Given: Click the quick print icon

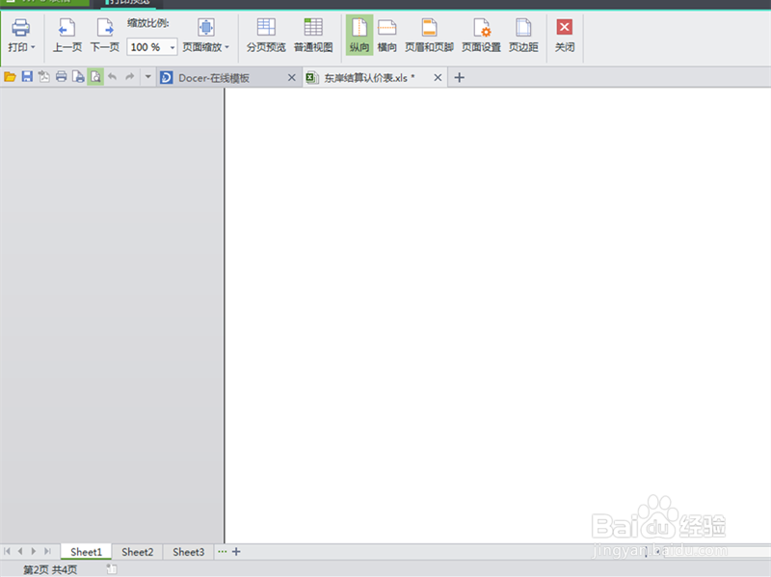Looking at the screenshot, I should (61, 77).
